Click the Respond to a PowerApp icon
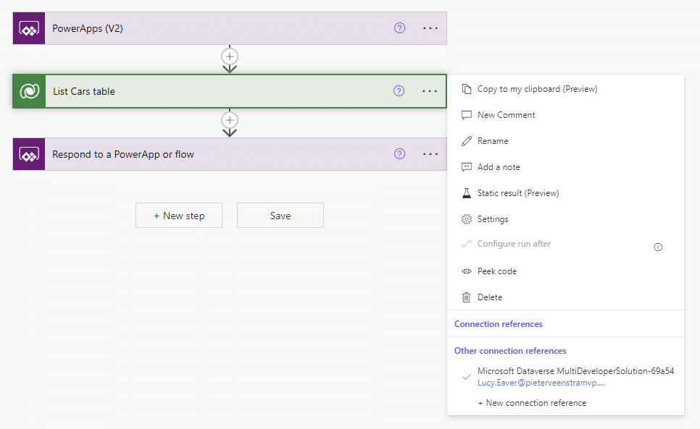 click(x=29, y=154)
